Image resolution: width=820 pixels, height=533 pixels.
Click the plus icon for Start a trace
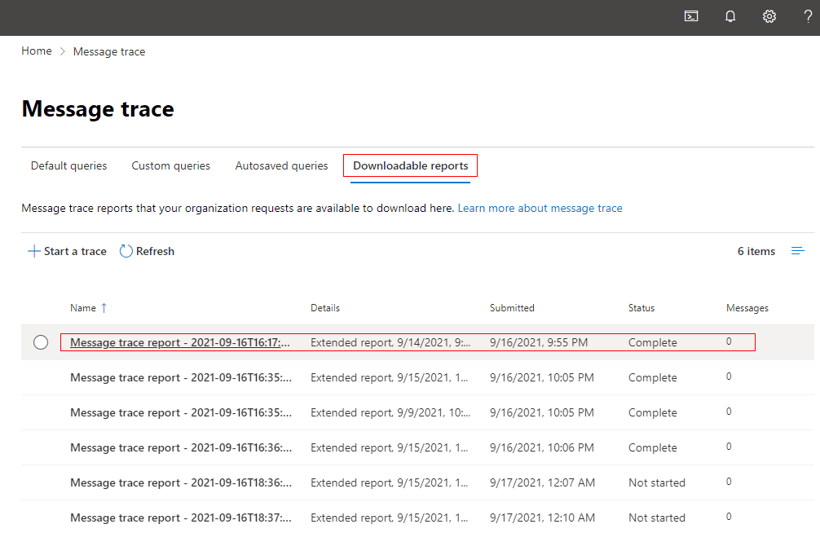[34, 251]
